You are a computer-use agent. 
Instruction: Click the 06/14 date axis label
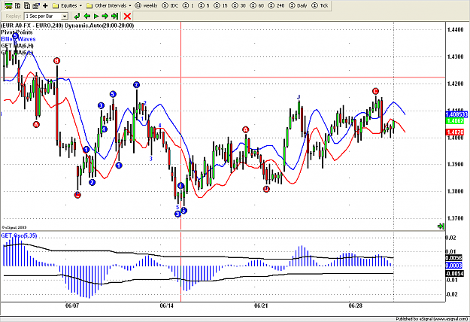[167, 305]
